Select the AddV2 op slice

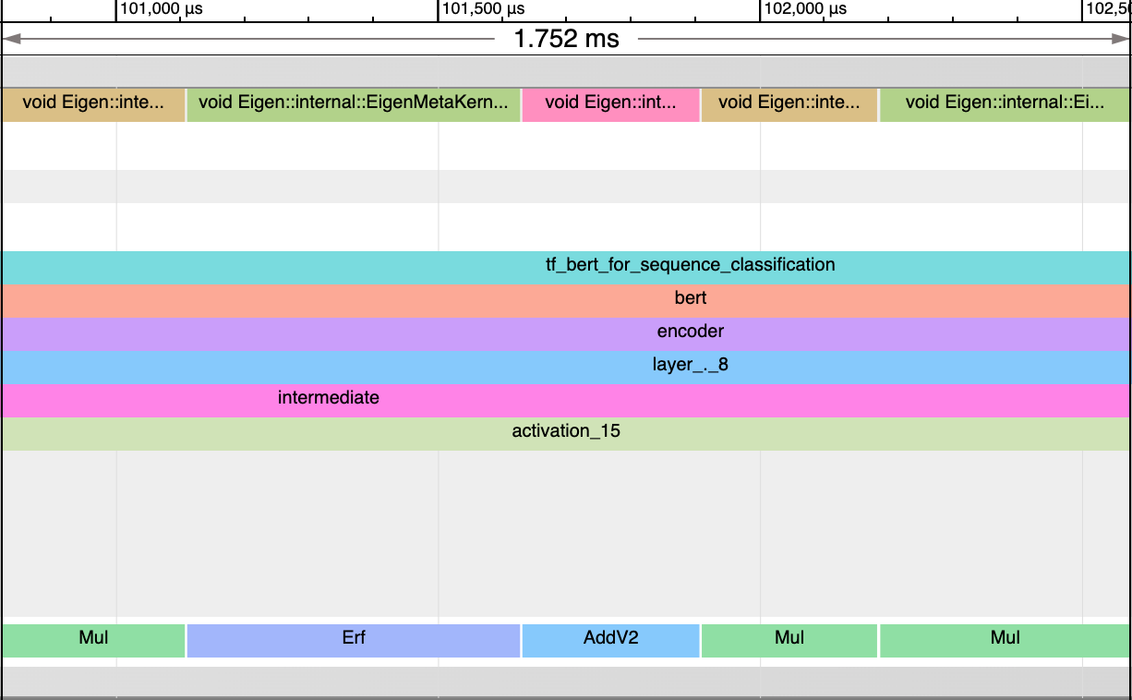click(x=611, y=641)
